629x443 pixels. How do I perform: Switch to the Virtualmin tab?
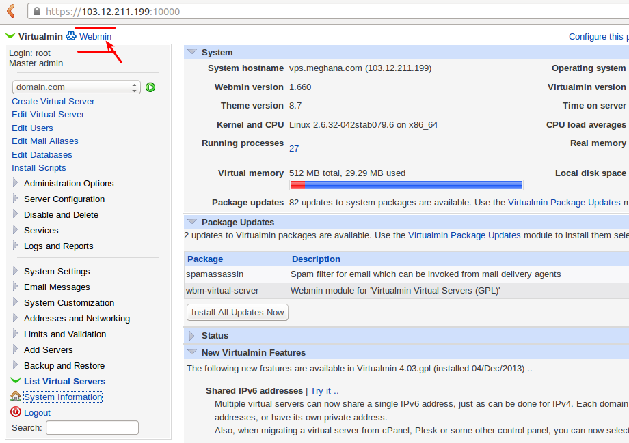40,36
